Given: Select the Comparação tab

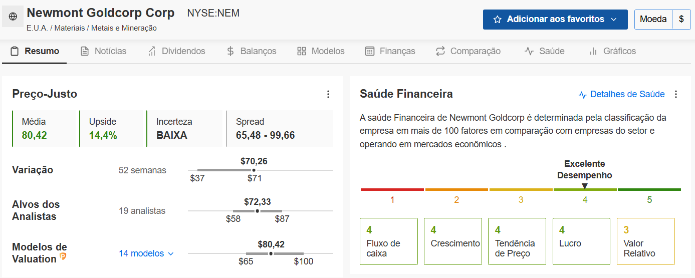Looking at the screenshot, I should click(x=468, y=51).
